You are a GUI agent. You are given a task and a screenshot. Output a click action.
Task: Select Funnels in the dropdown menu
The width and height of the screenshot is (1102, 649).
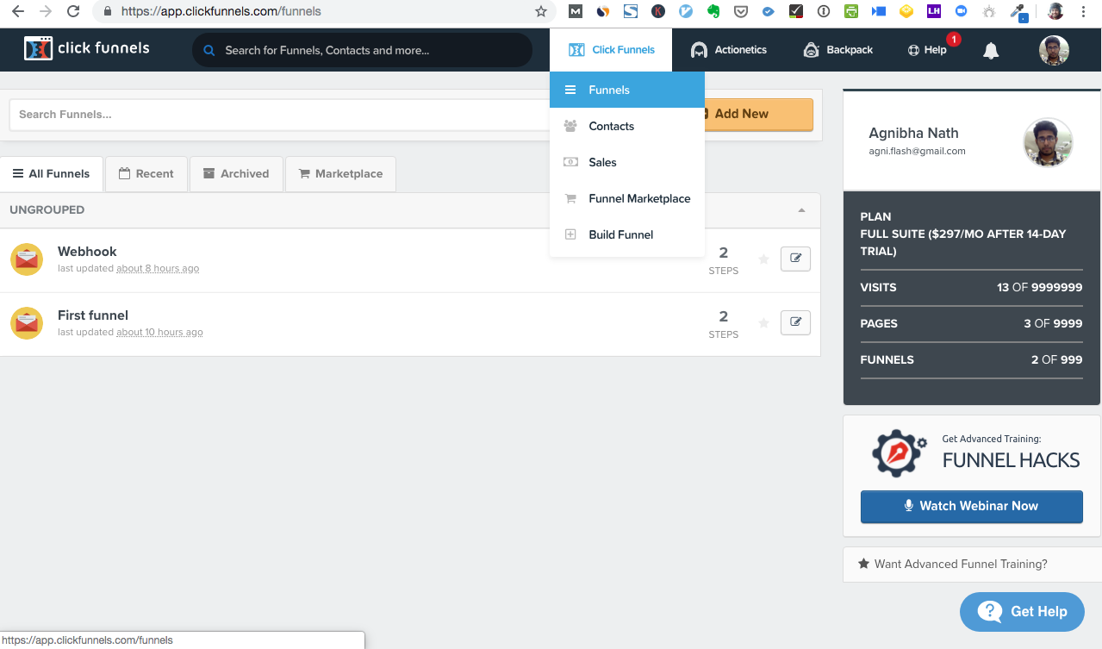click(627, 90)
